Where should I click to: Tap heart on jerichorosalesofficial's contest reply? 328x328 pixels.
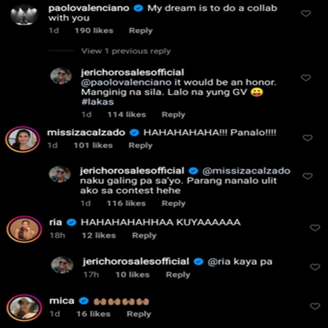click(307, 176)
